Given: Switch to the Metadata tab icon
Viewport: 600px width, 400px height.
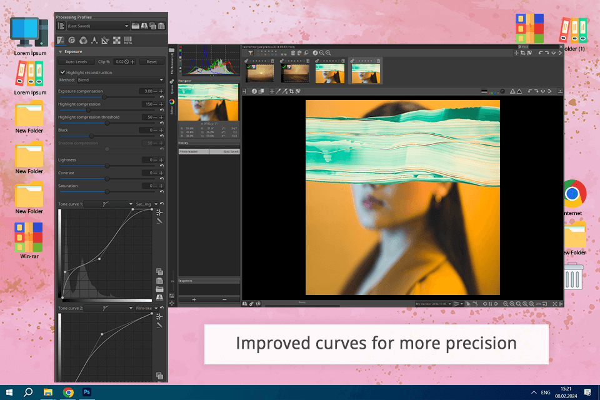Looking at the screenshot, I should [x=127, y=41].
